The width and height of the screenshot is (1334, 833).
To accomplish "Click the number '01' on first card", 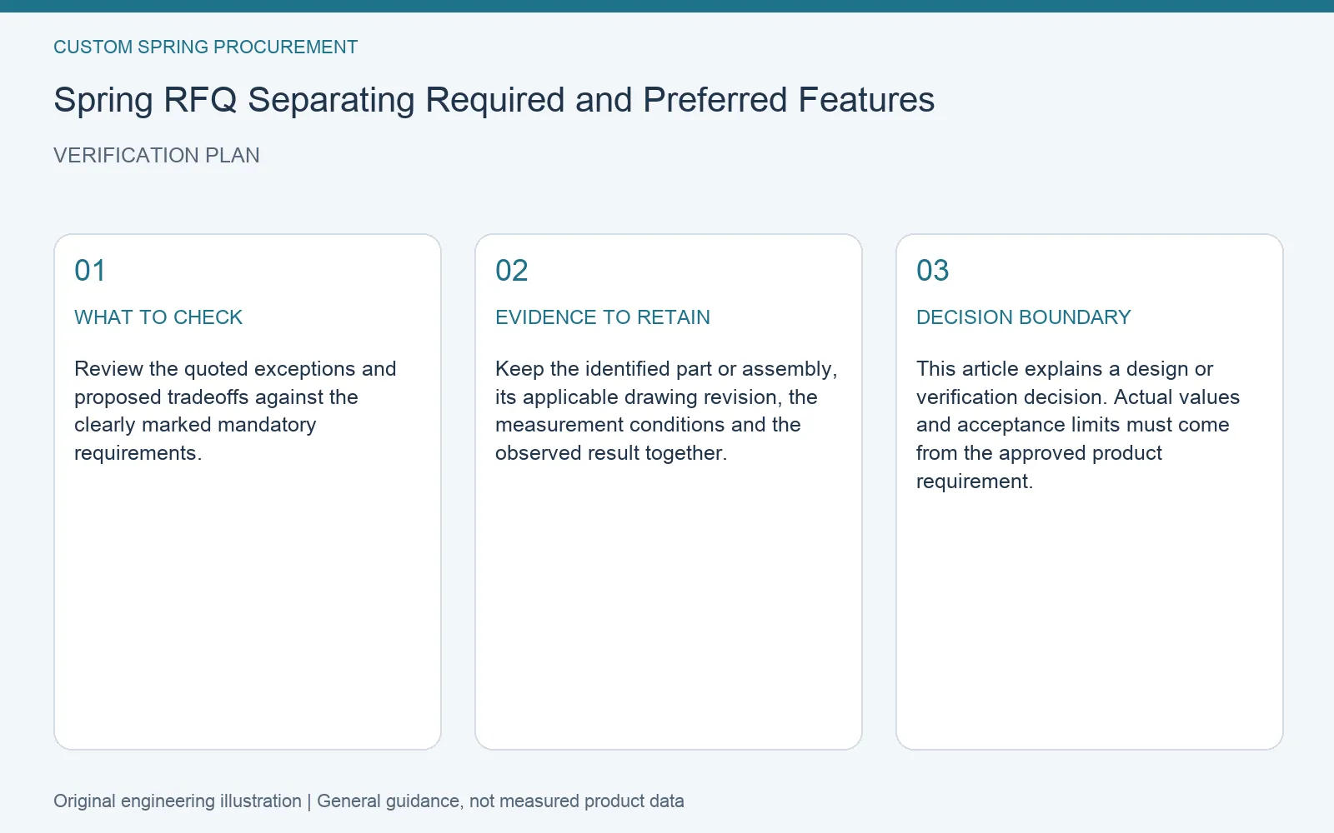I will coord(90,271).
